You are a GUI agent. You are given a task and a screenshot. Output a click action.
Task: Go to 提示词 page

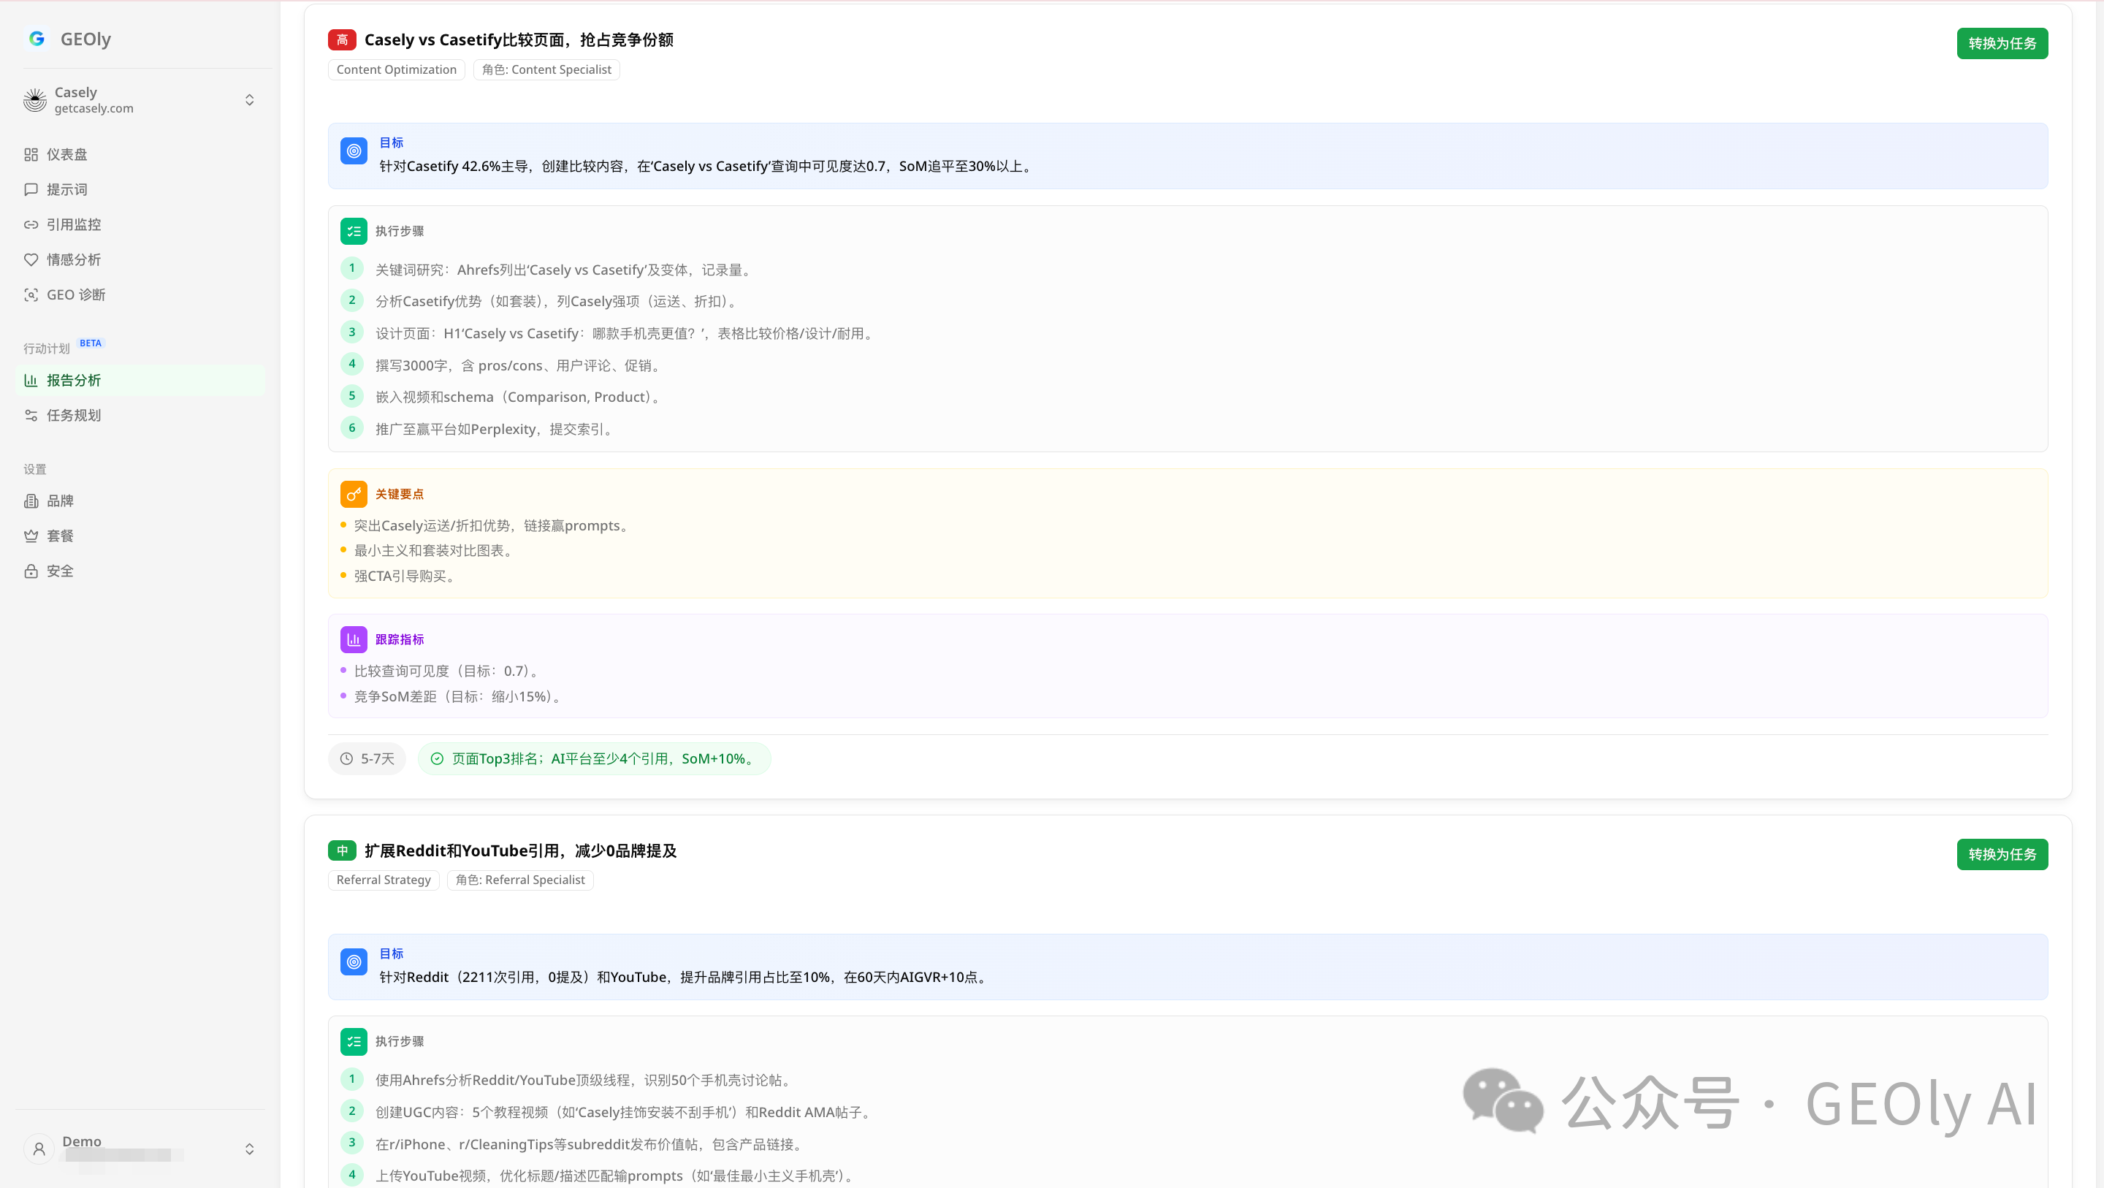coord(140,189)
